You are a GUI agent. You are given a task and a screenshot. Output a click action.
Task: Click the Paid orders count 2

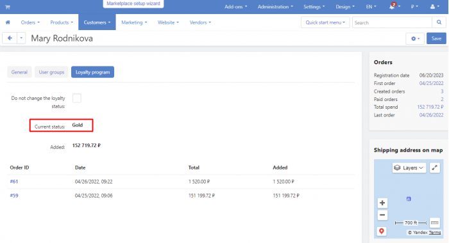[x=442, y=99]
